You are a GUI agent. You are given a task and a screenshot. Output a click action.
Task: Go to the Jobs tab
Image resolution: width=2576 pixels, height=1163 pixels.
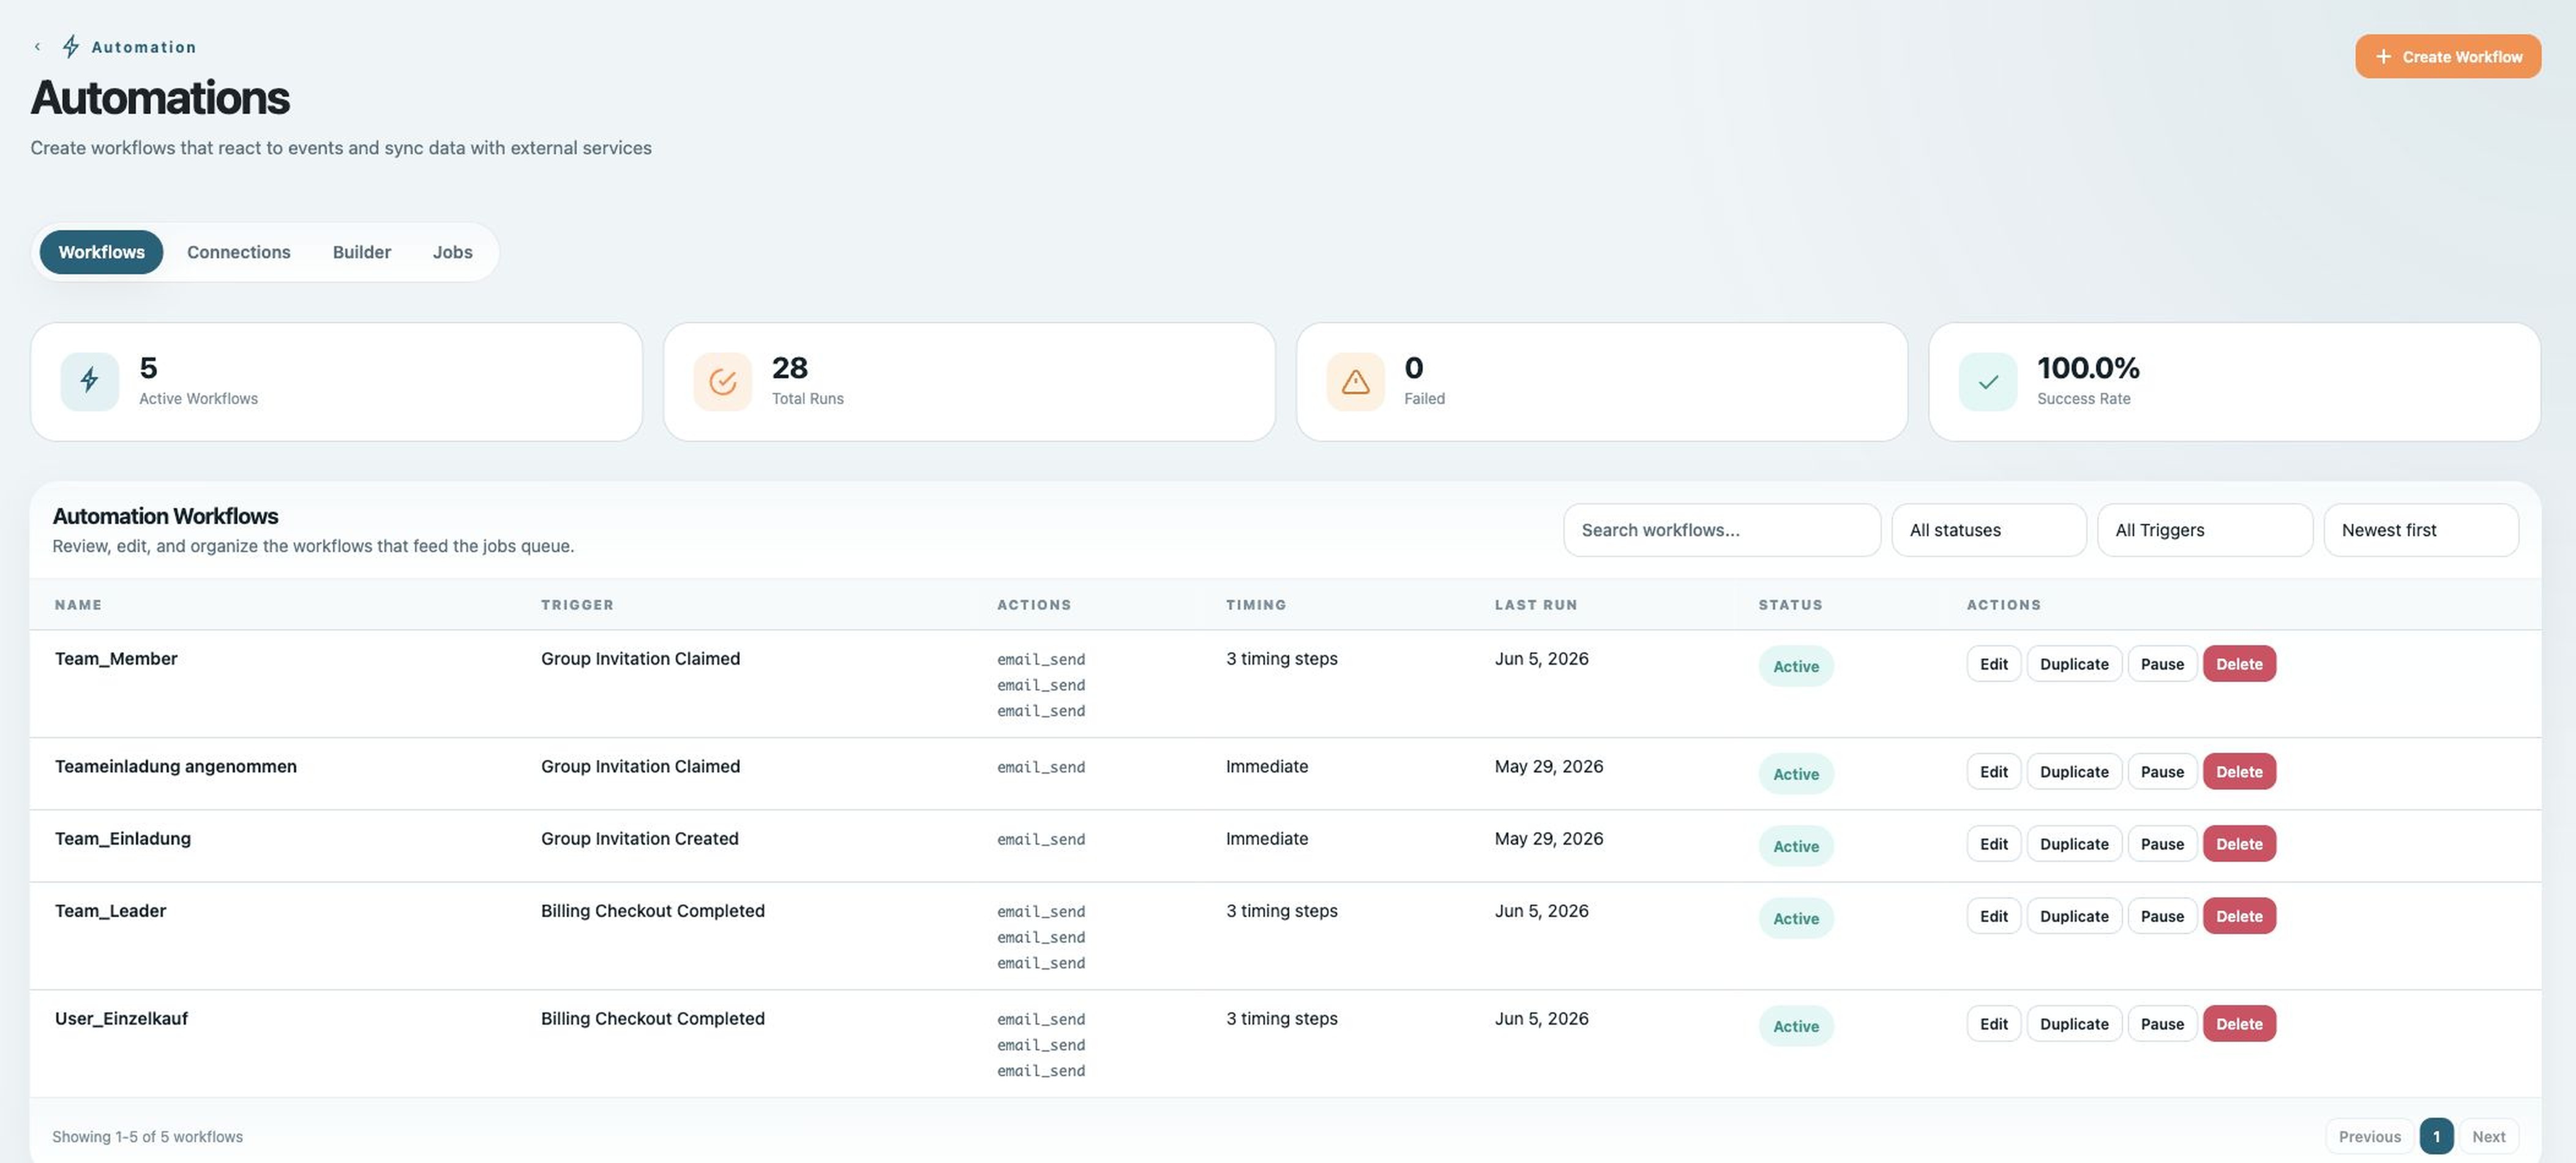pos(453,252)
